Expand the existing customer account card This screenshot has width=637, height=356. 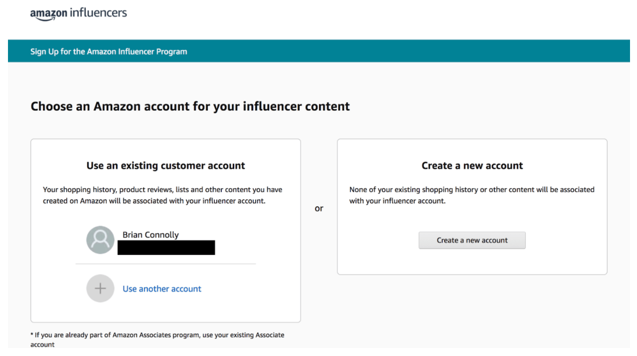pyautogui.click(x=165, y=230)
